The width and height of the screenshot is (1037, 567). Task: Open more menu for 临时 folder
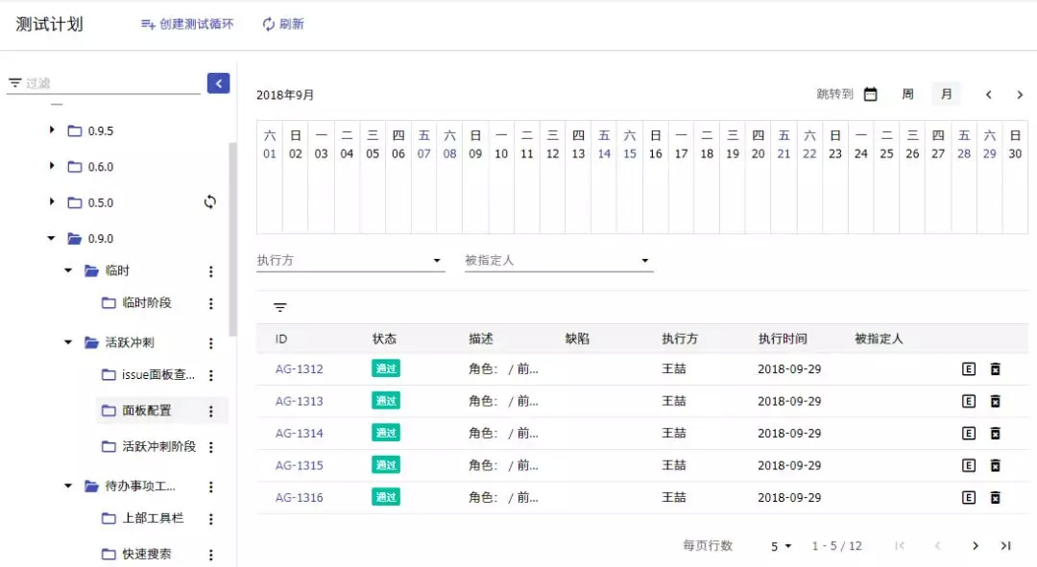point(211,271)
